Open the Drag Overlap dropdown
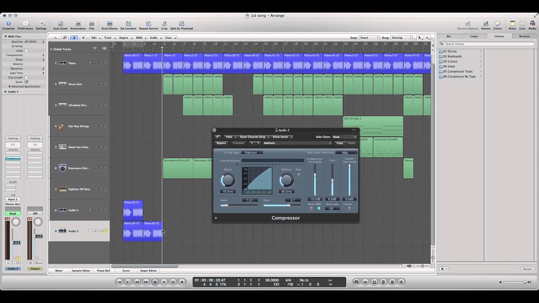Viewport: 539px width, 303px height. point(401,37)
